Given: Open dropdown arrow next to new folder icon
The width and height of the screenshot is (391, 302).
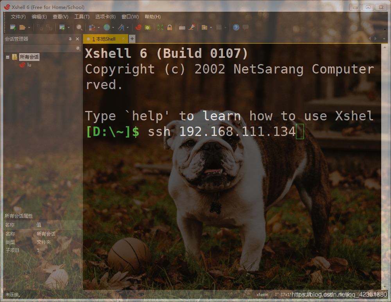Looking at the screenshot, I should [x=211, y=28].
